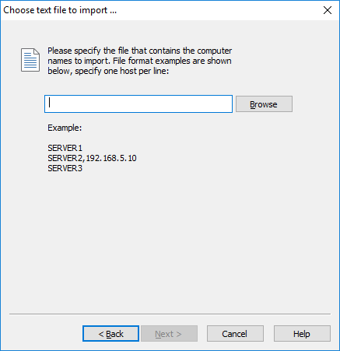Go to previous step with Back

[x=110, y=334]
